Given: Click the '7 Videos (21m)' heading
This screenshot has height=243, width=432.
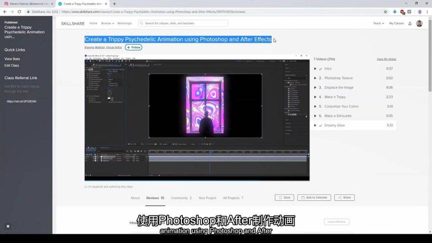Looking at the screenshot, I should point(324,59).
